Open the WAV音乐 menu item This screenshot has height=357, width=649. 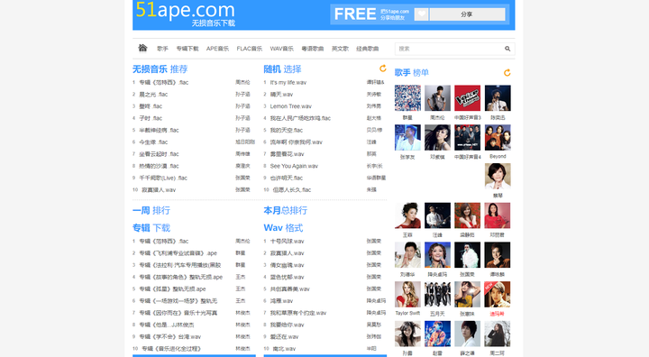[x=282, y=49]
